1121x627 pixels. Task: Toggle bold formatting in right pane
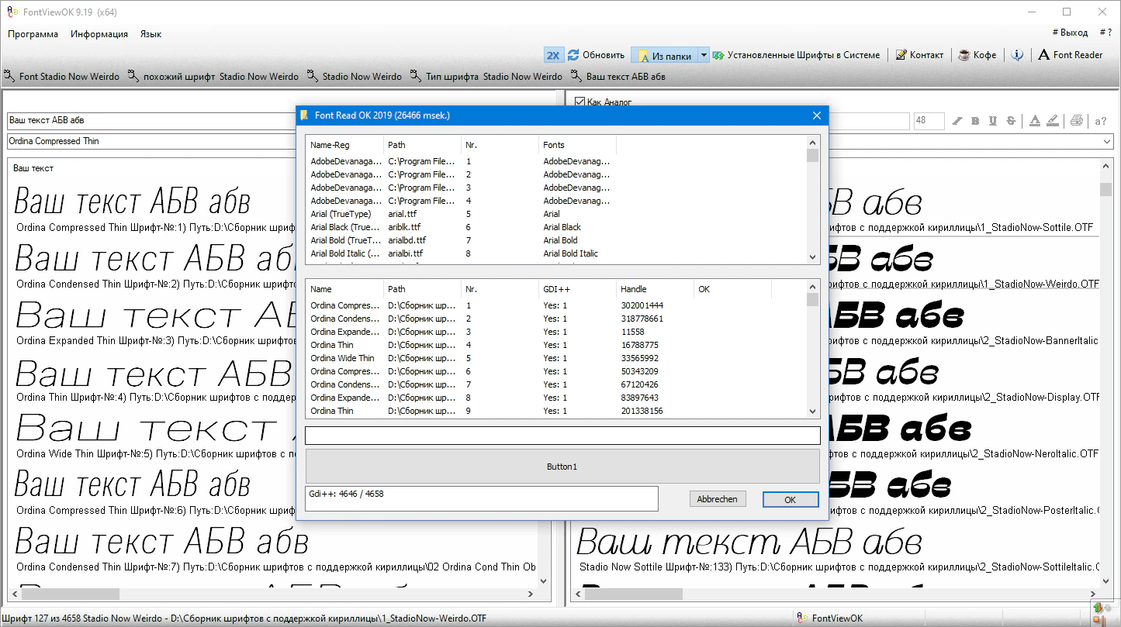coord(975,121)
